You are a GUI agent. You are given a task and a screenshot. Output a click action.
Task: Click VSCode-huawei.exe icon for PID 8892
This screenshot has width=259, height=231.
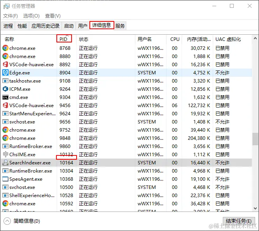(x=5, y=64)
